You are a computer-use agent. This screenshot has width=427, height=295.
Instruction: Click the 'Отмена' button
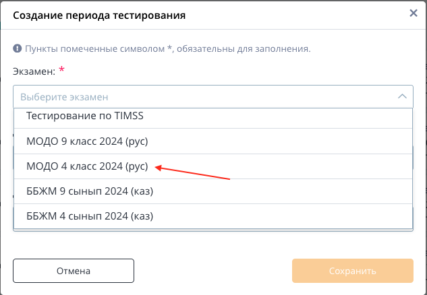click(74, 271)
